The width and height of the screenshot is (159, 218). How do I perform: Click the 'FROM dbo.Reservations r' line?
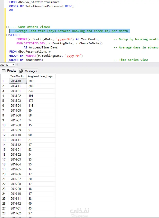click(30, 52)
